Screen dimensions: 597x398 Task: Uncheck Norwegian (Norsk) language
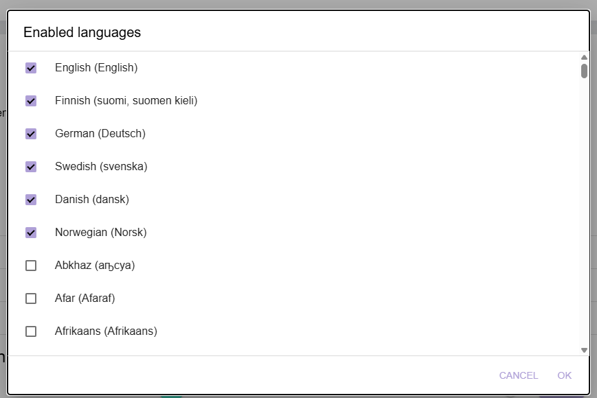pyautogui.click(x=31, y=233)
